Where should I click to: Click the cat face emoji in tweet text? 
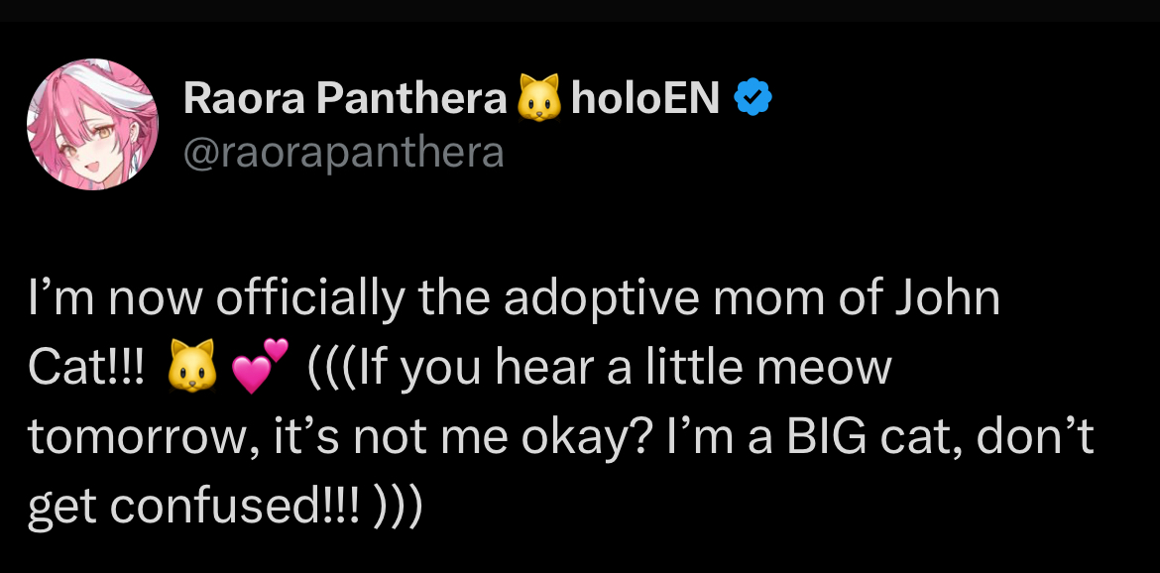coord(192,370)
